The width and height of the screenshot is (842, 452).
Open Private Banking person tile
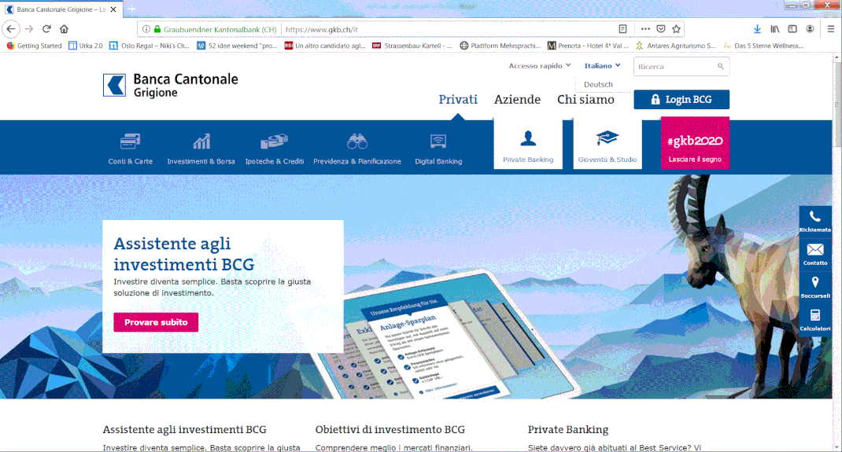528,145
